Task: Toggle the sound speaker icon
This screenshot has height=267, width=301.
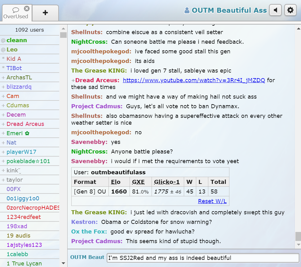Action: pos(275,10)
